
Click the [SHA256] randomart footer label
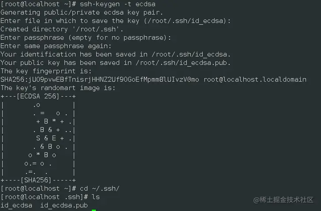pyautogui.click(x=38, y=180)
